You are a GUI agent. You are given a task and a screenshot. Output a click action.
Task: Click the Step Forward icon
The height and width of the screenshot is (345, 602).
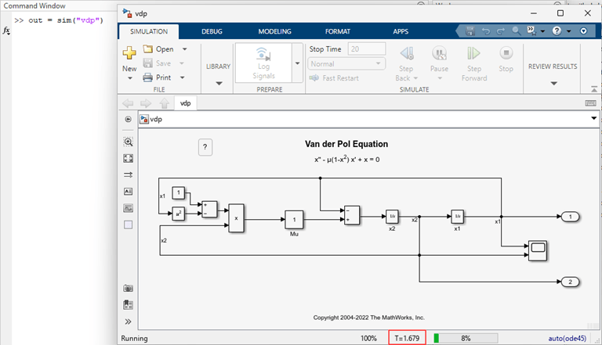coord(473,53)
